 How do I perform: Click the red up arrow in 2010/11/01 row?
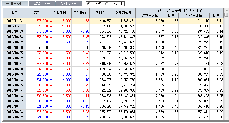coord(51,26)
